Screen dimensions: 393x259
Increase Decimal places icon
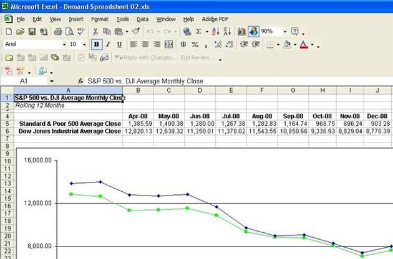218,45
